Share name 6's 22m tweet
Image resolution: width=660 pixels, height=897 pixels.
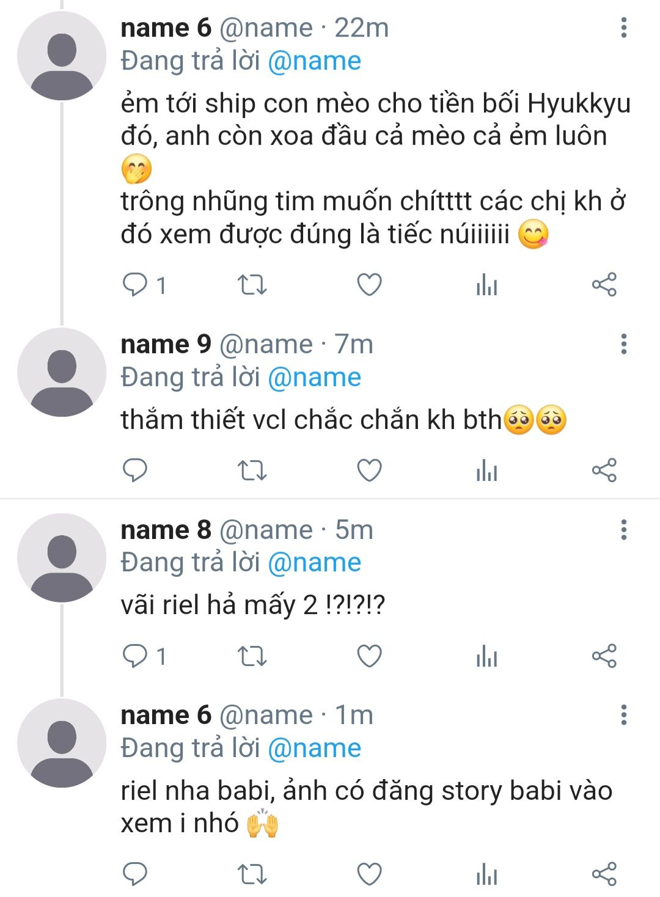point(604,285)
